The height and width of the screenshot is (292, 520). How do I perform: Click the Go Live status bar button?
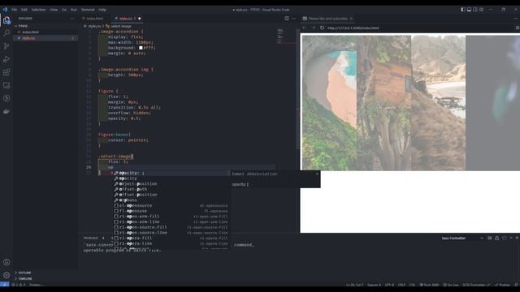coord(451,285)
